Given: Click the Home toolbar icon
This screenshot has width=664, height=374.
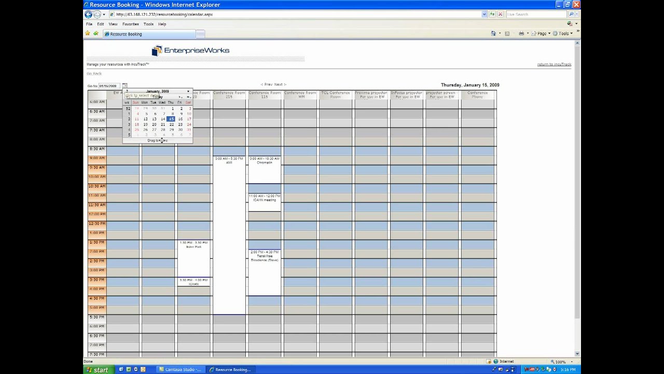Looking at the screenshot, I should pyautogui.click(x=493, y=33).
